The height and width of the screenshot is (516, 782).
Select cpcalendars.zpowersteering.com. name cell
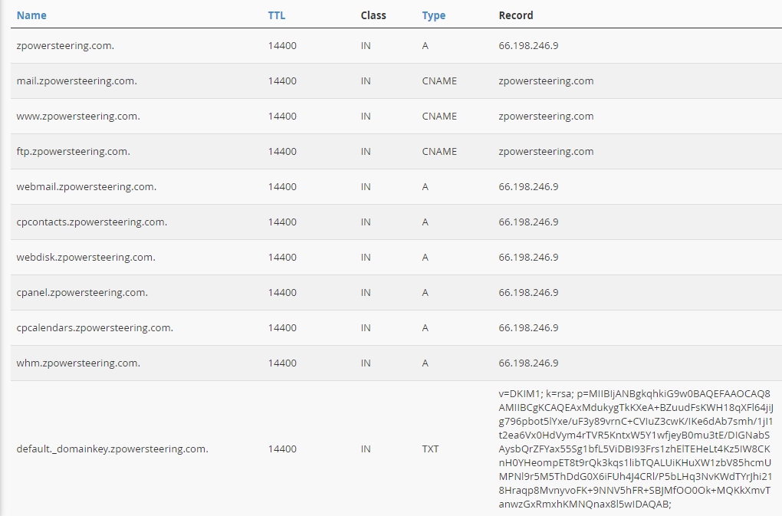click(95, 328)
